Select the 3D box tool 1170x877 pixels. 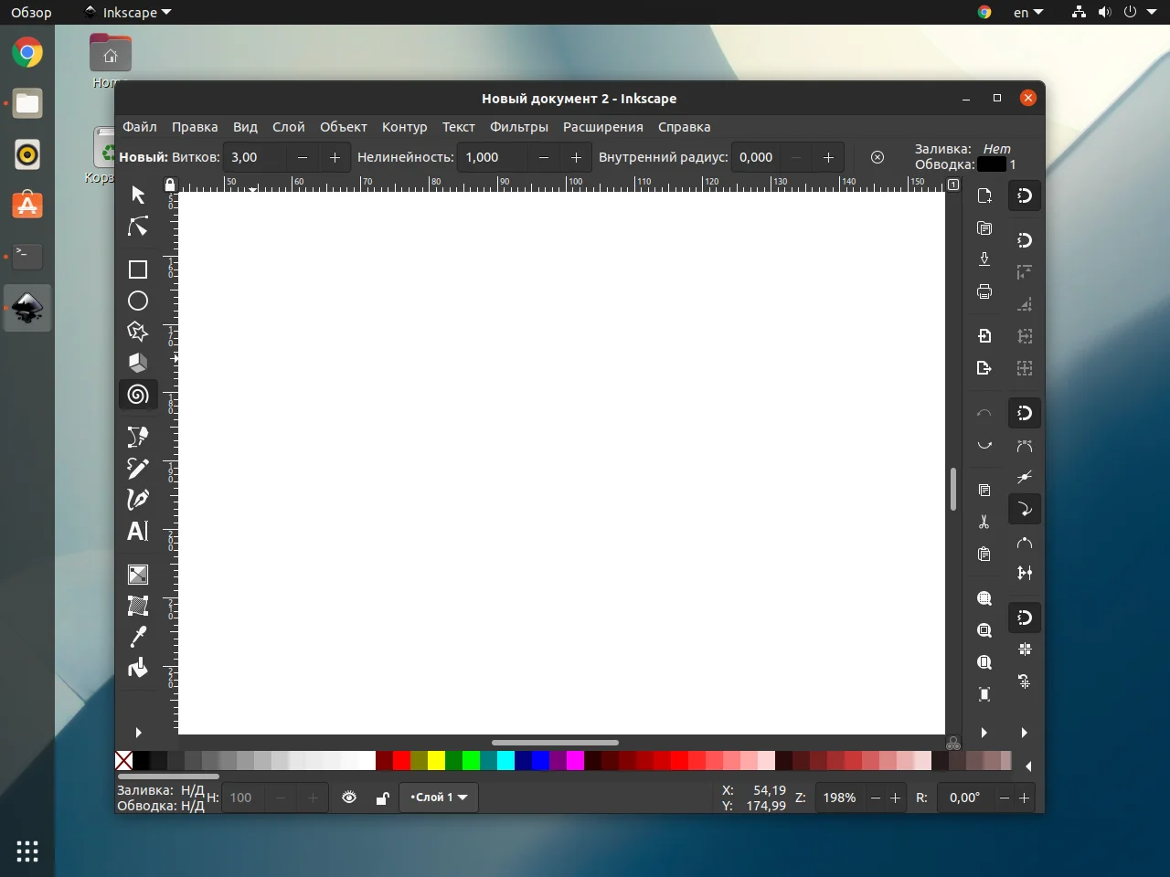pyautogui.click(x=138, y=363)
